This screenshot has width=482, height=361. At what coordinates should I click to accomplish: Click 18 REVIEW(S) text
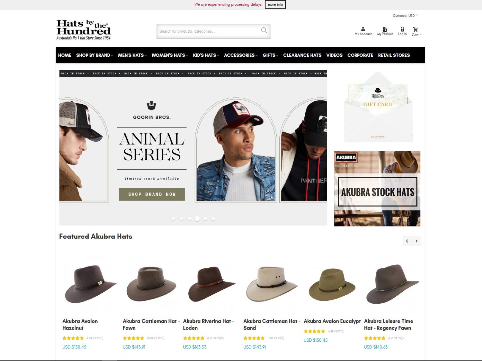click(x=155, y=338)
